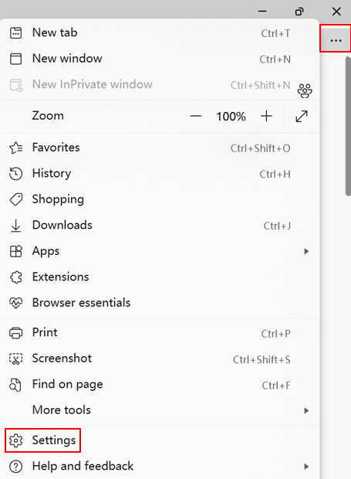This screenshot has width=351, height=479.
Task: Select New tab menu entry
Action: pos(160,32)
